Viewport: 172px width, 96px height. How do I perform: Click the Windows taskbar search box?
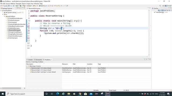click(x=24, y=94)
